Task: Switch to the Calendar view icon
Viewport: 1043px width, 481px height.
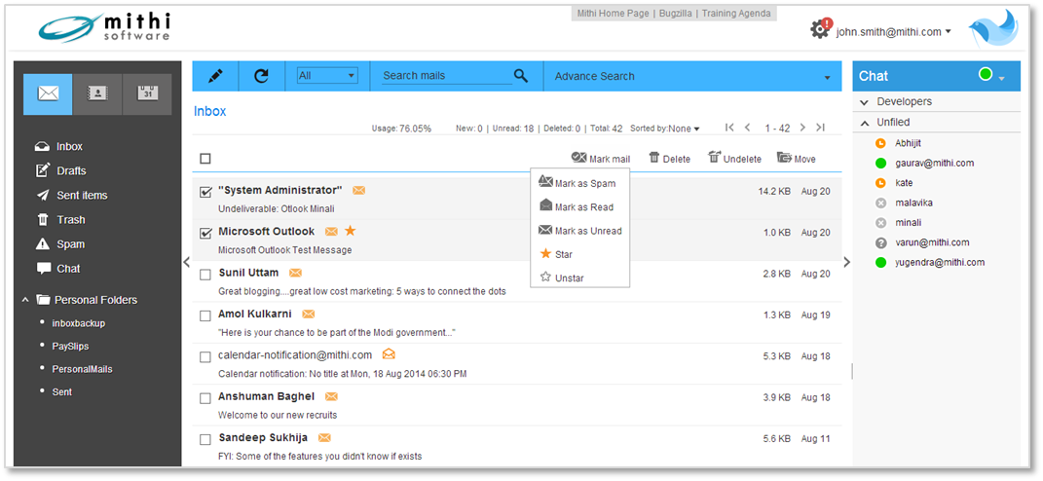Action: 147,94
